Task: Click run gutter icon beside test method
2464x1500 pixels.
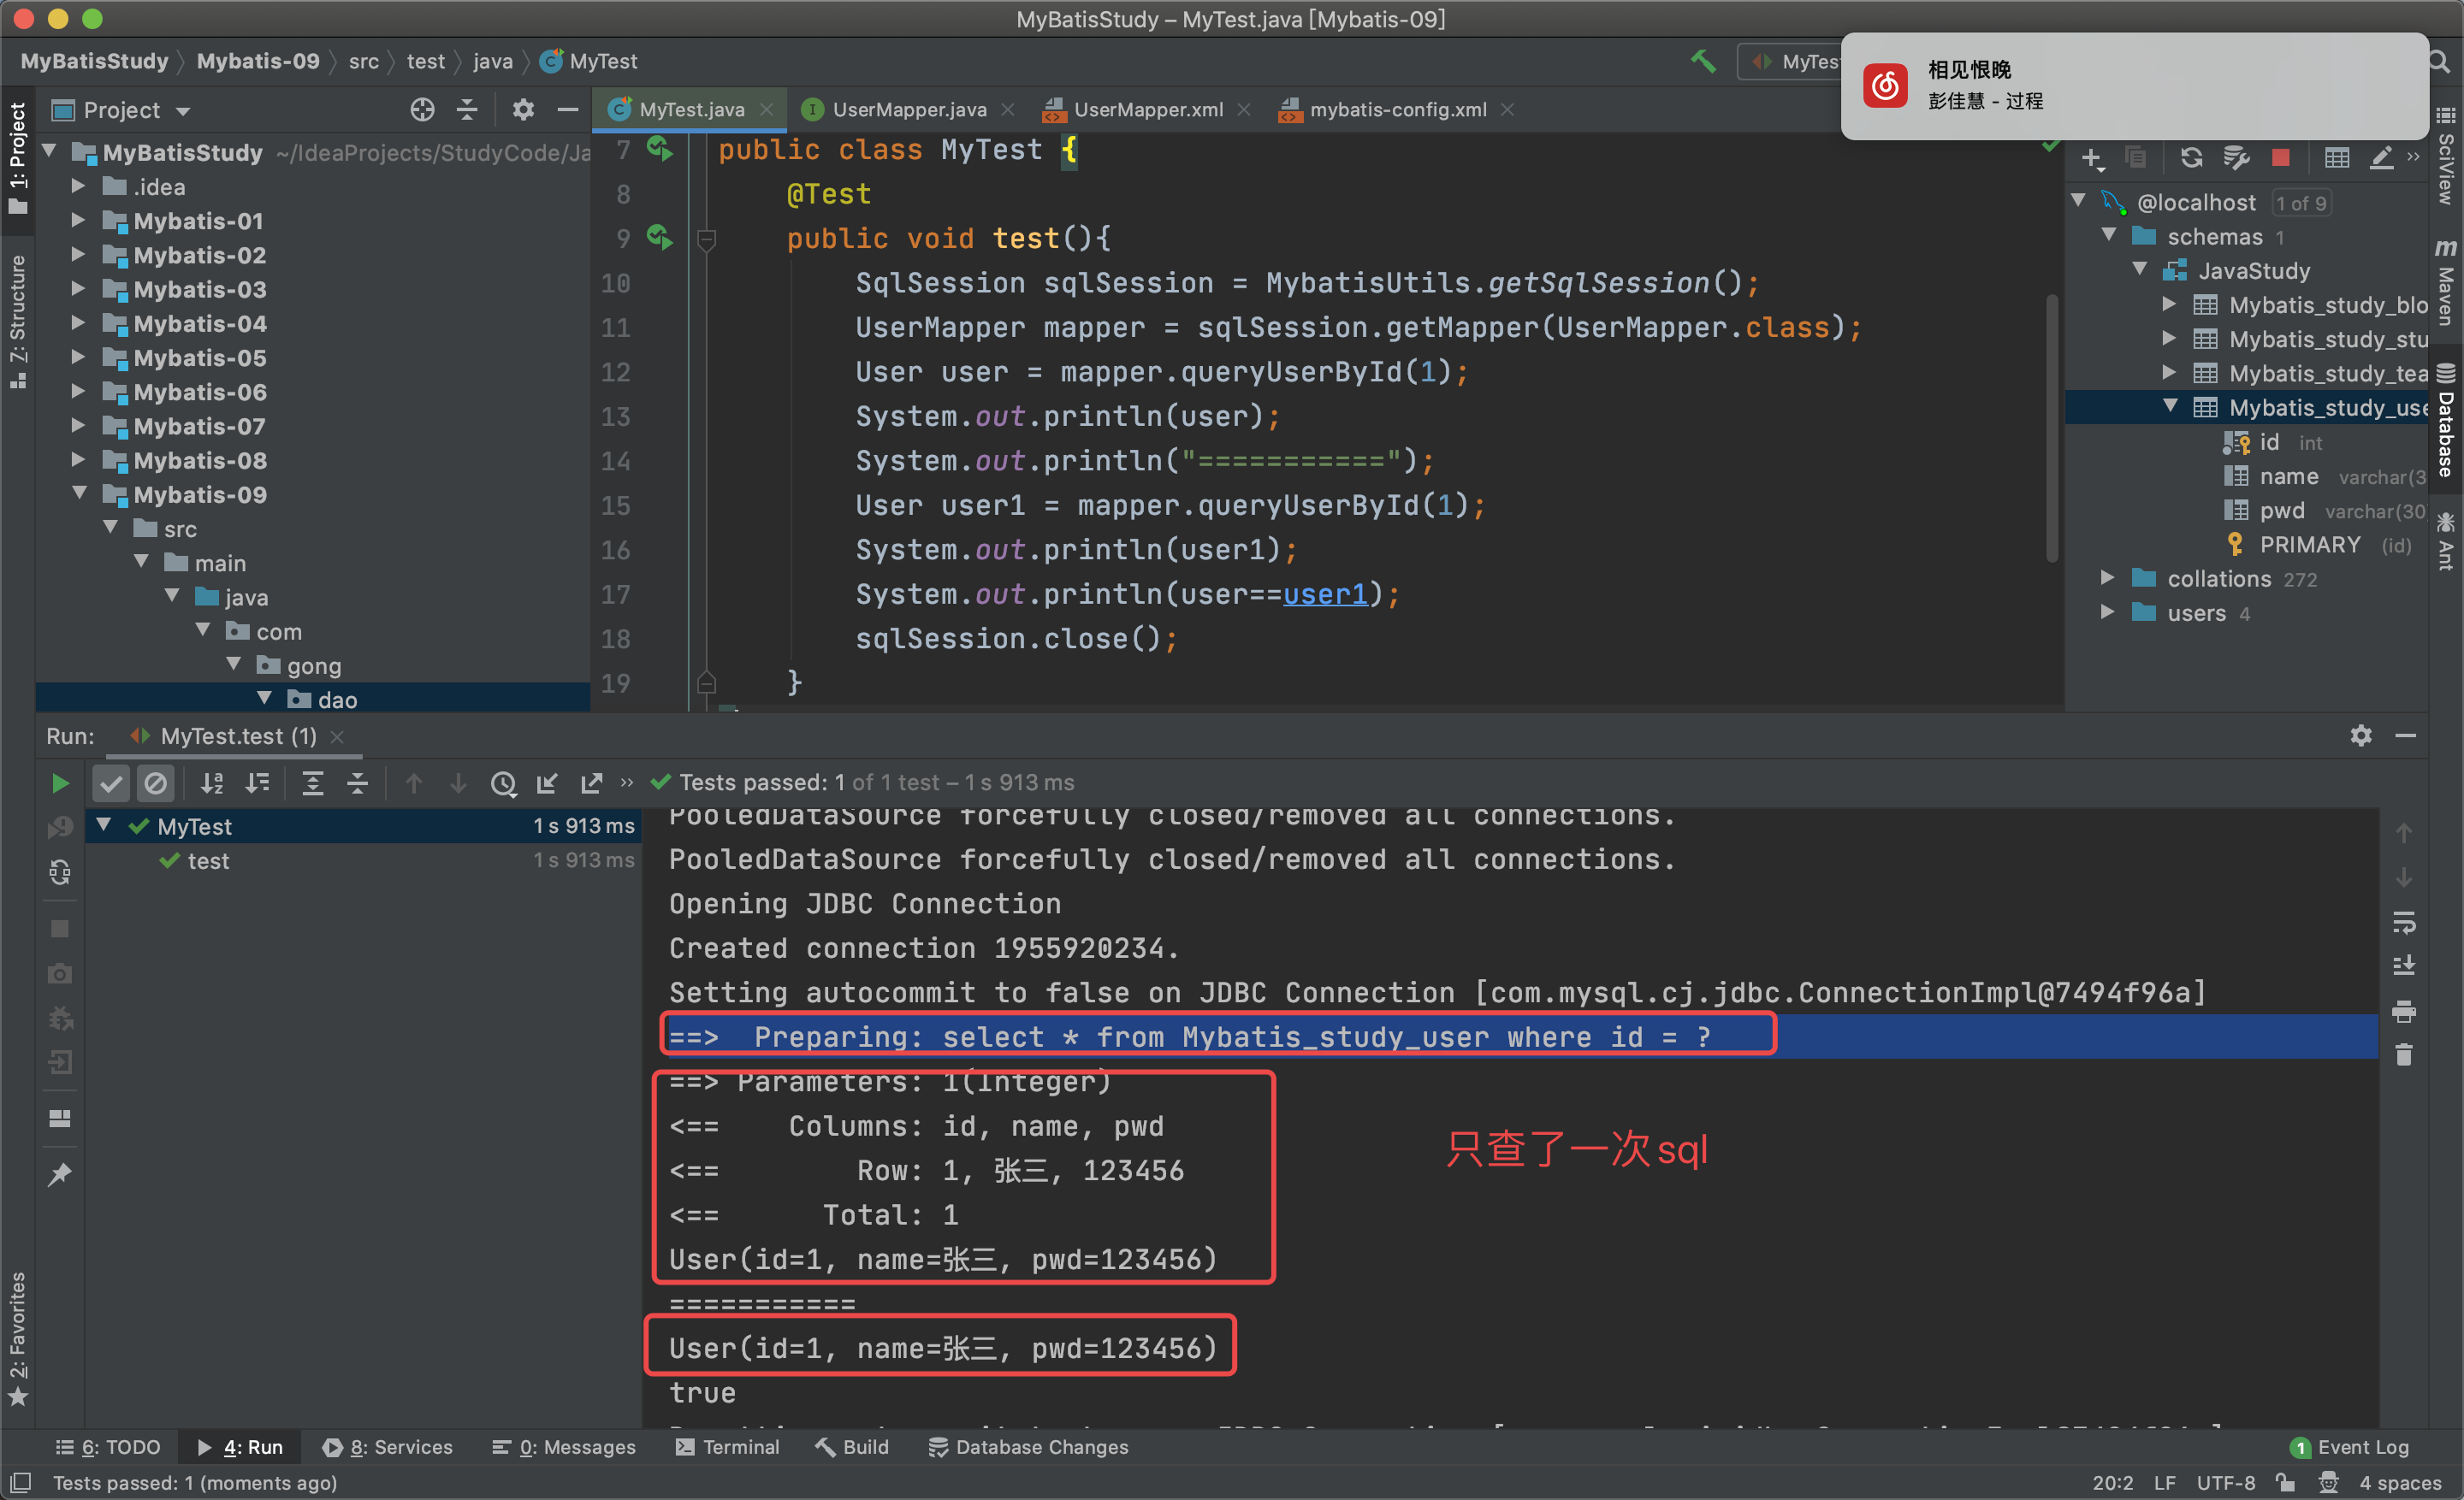Action: click(x=659, y=238)
